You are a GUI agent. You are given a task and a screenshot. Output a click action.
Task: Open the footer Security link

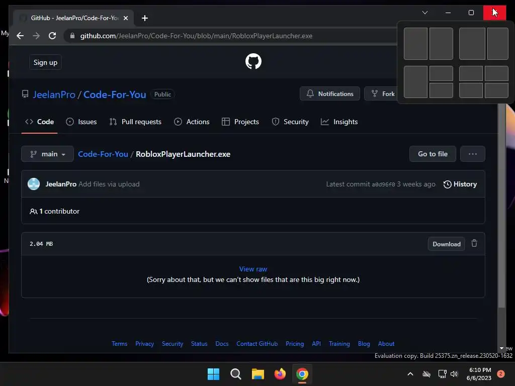tap(173, 344)
